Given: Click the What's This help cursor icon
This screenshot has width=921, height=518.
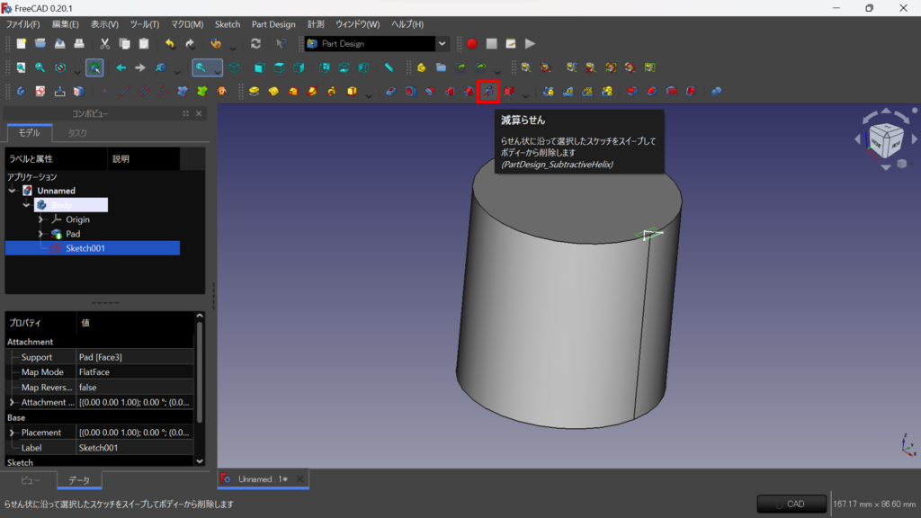Looking at the screenshot, I should coord(282,44).
